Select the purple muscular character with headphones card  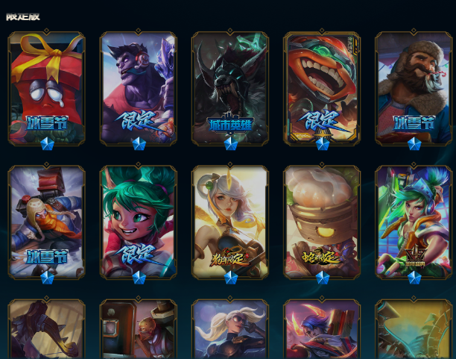(x=139, y=88)
